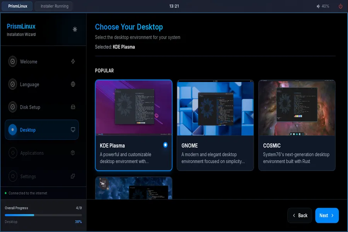Click the Overall Progress bar
The image size is (348, 232).
click(43, 215)
